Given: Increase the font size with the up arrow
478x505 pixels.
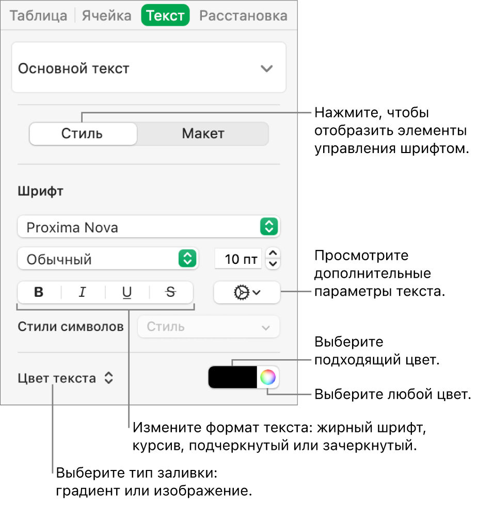Looking at the screenshot, I should pyautogui.click(x=273, y=253).
